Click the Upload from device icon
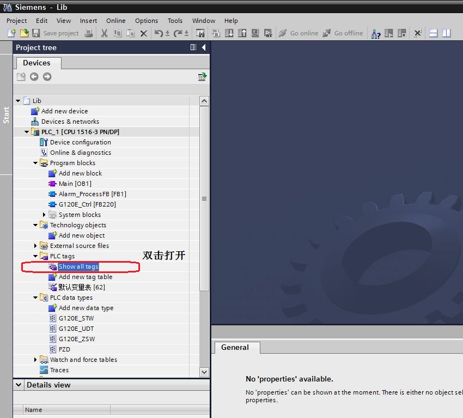The height and width of the screenshot is (418, 463). click(242, 33)
